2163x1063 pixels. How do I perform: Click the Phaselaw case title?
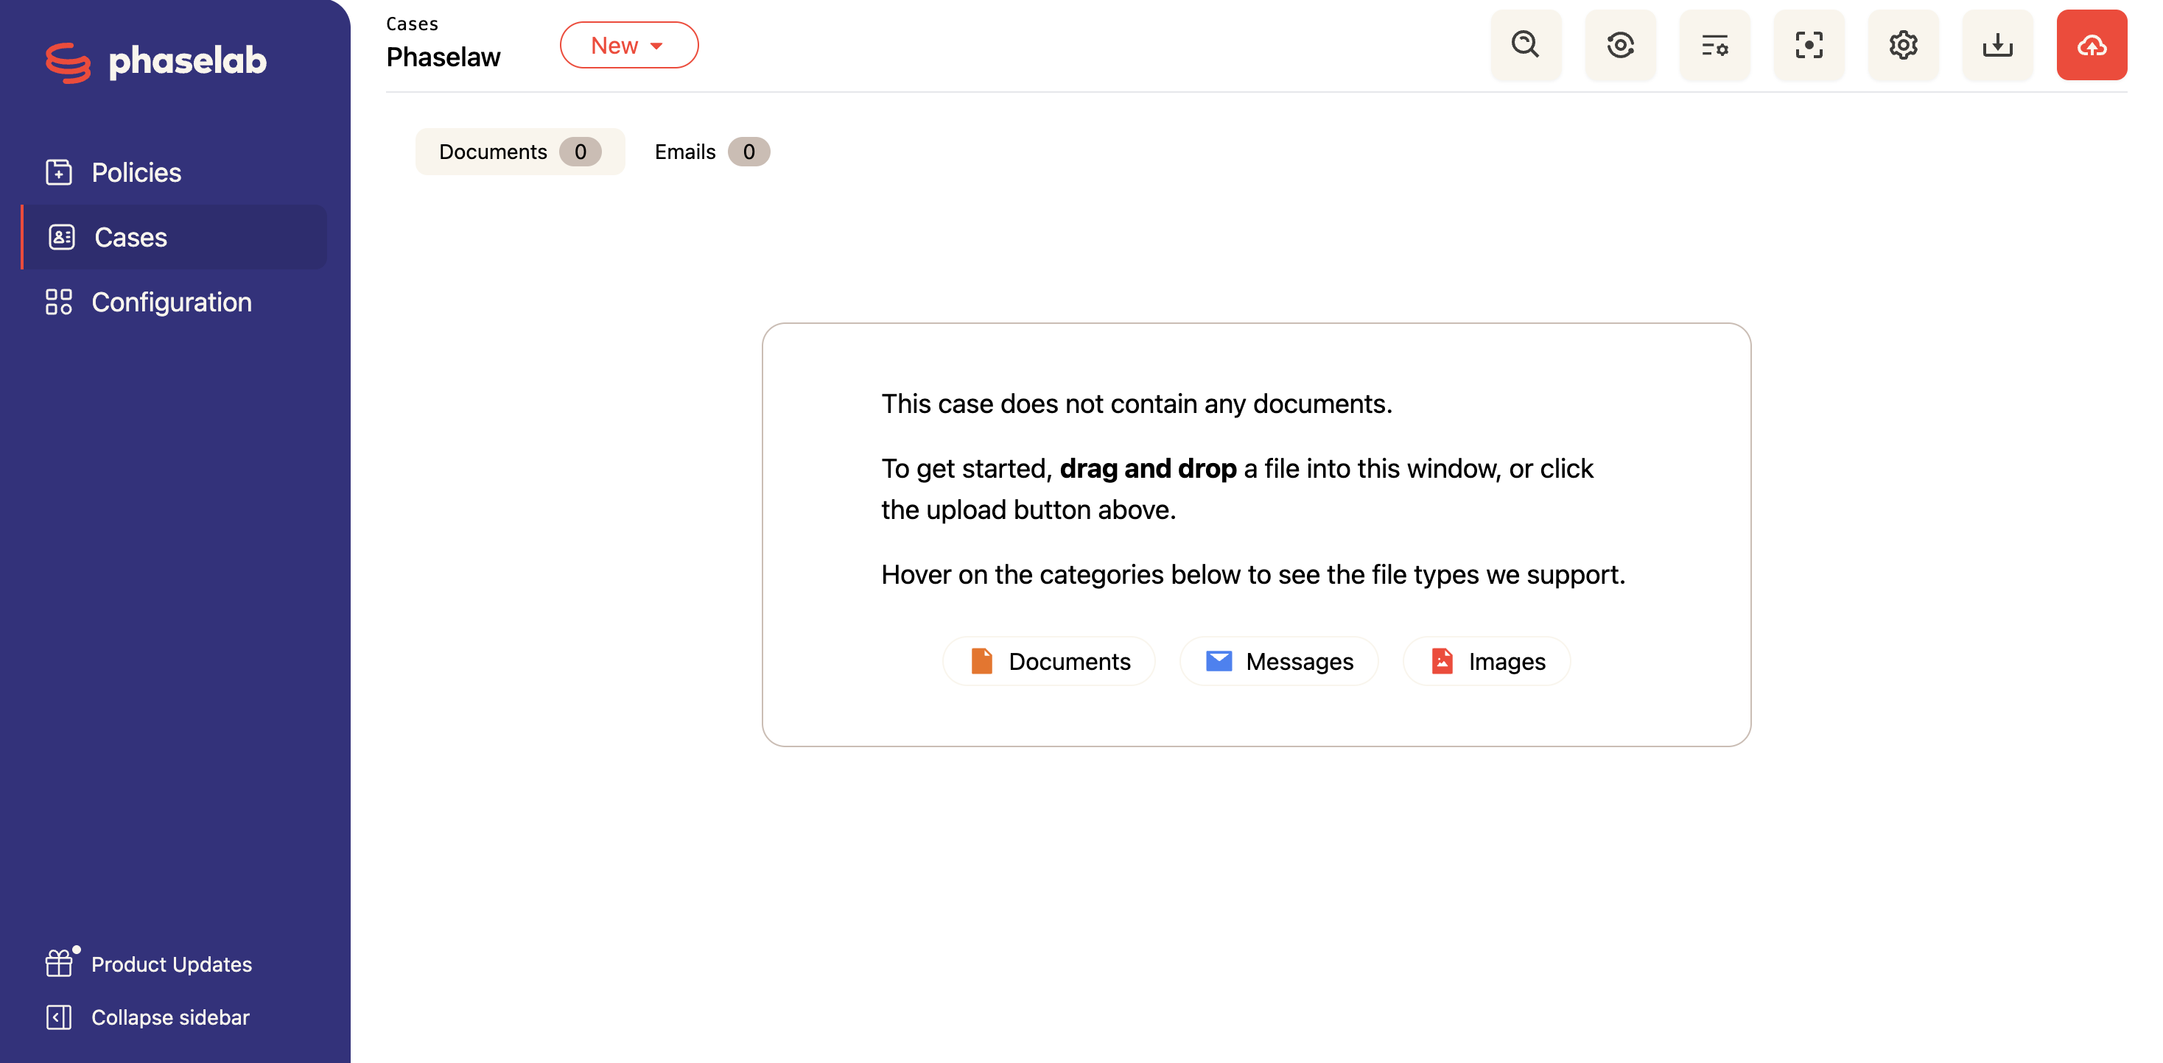[444, 57]
